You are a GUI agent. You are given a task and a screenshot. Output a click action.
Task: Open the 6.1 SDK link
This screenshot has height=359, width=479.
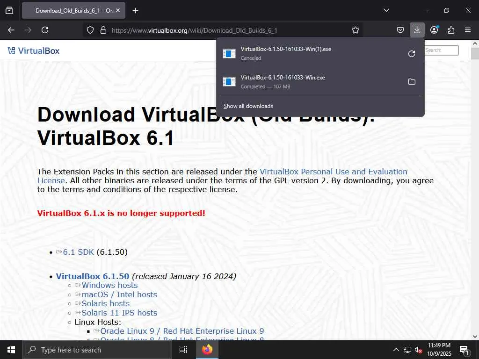click(x=78, y=252)
